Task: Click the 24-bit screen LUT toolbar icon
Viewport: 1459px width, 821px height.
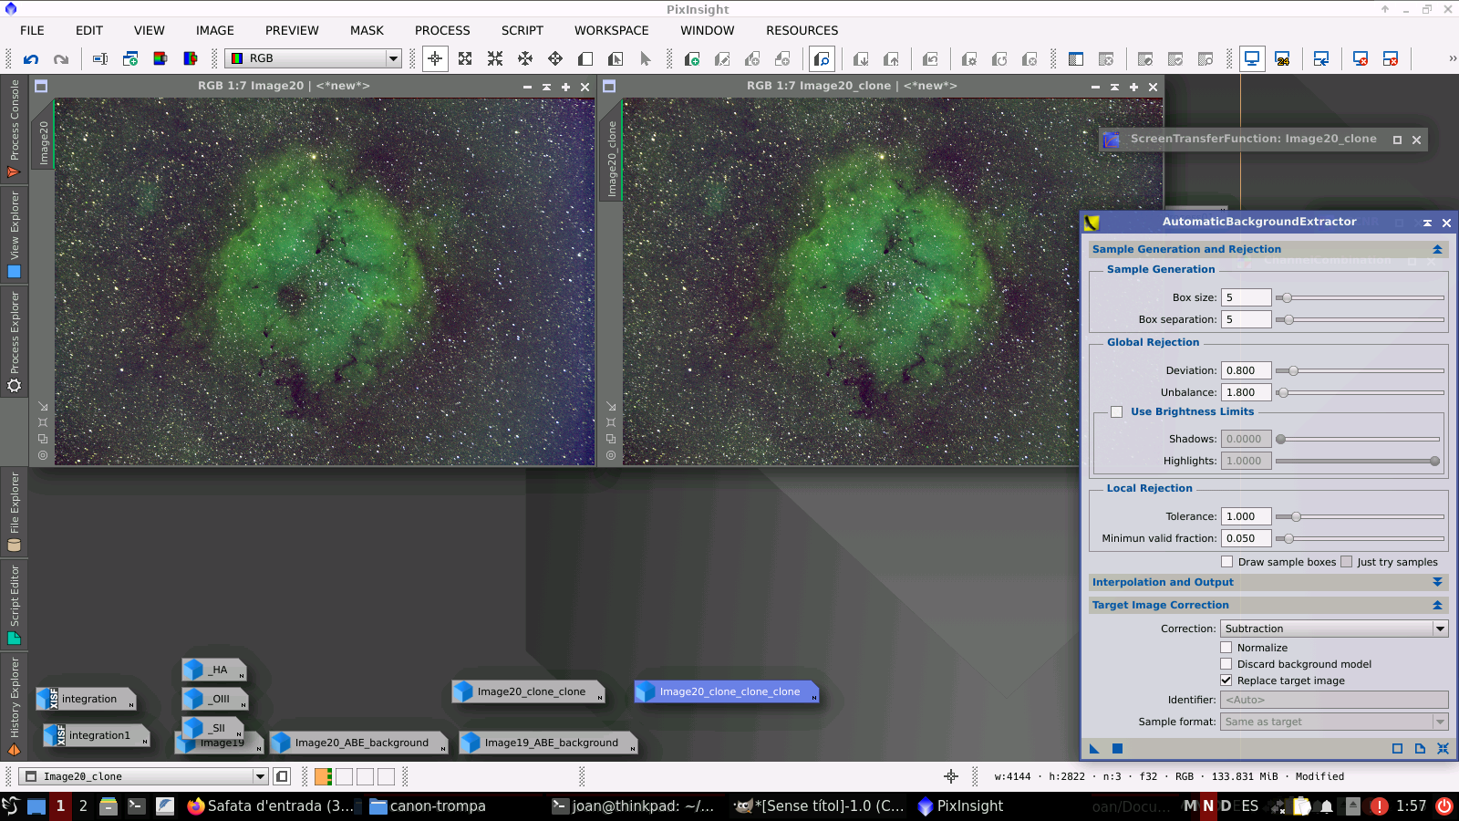Action: (1282, 59)
